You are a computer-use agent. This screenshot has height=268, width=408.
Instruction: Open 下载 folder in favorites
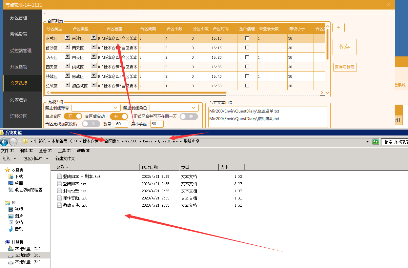click(19, 176)
